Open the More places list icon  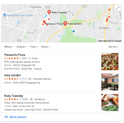click(6, 117)
